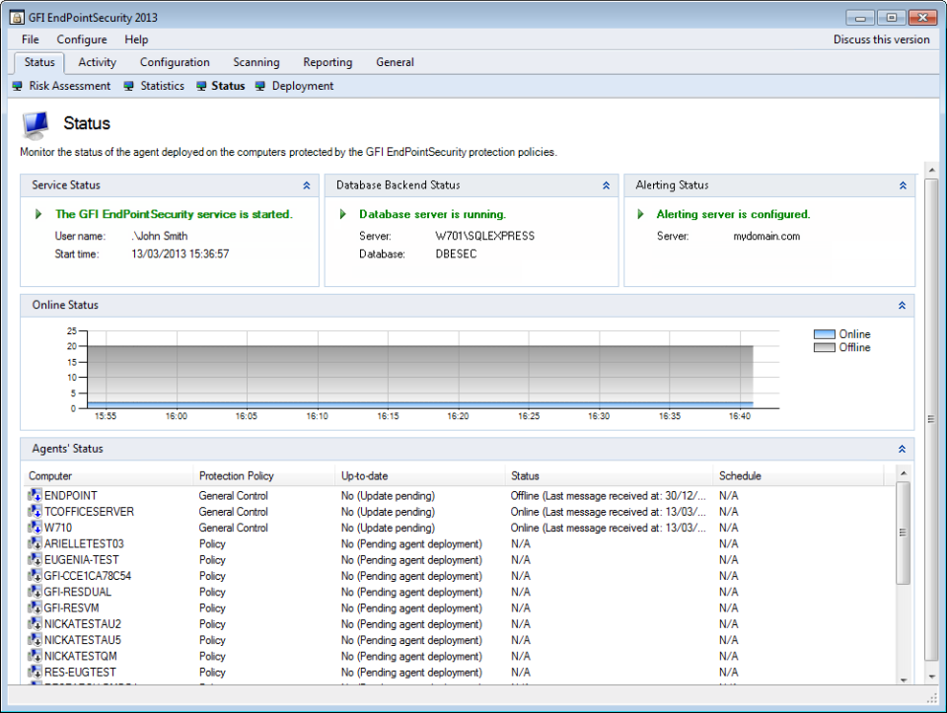The image size is (947, 713).
Task: Click the Statistics sub-tab icon
Action: click(x=127, y=86)
